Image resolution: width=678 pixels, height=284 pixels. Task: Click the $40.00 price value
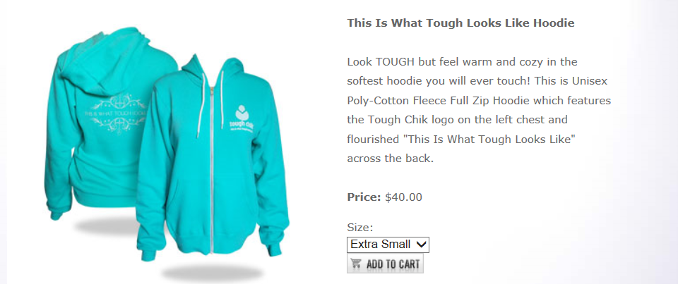[x=403, y=197]
